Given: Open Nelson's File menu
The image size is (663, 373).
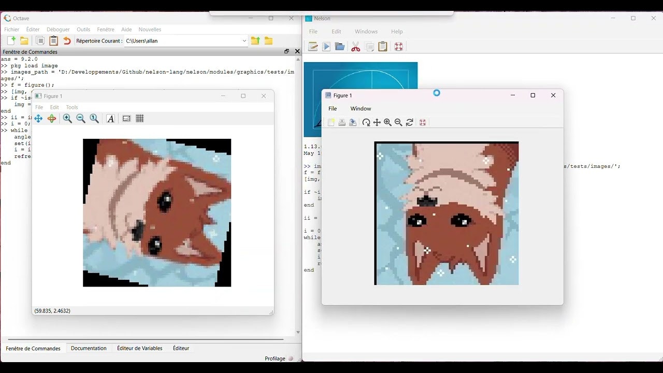Looking at the screenshot, I should pos(313,32).
